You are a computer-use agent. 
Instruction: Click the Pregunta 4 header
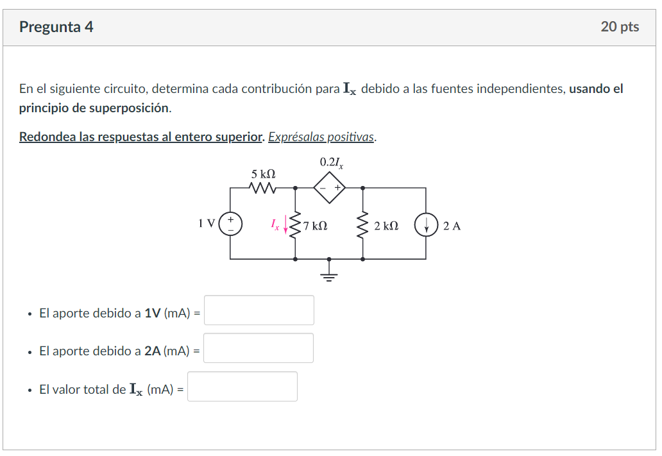pos(56,27)
